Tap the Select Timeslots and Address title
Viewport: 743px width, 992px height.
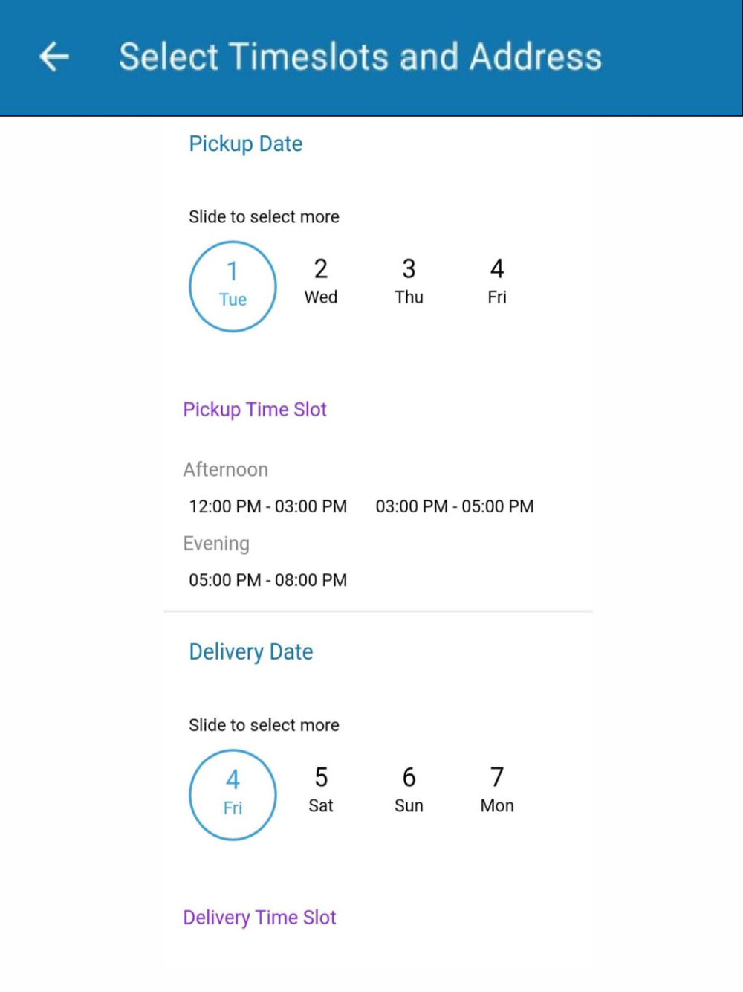coord(360,57)
